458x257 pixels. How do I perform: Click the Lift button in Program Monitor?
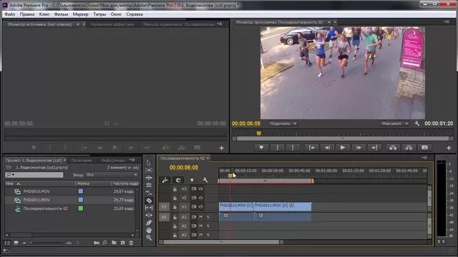pos(393,148)
